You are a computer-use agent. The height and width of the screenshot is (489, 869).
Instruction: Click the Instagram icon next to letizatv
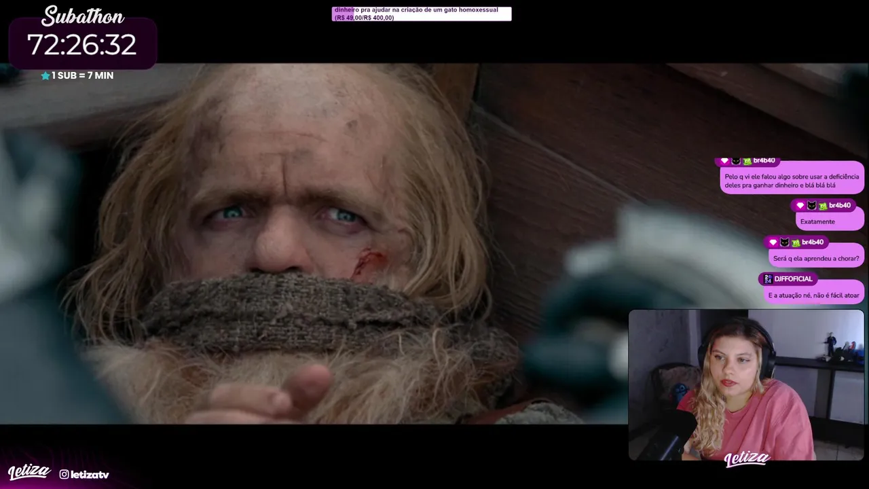tap(64, 474)
